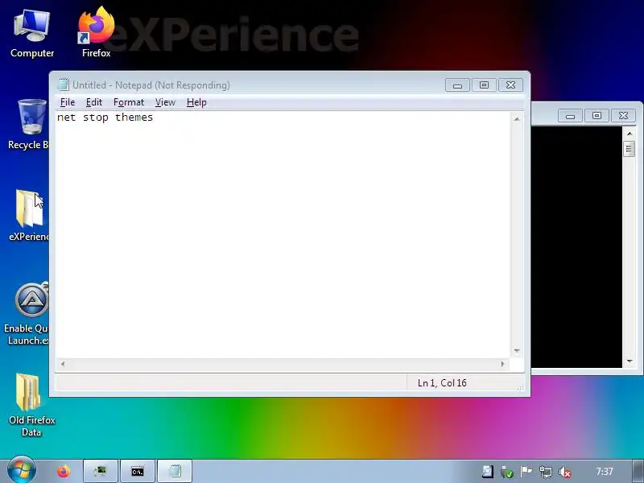Close the background console window
This screenshot has height=483, width=644.
tap(623, 116)
